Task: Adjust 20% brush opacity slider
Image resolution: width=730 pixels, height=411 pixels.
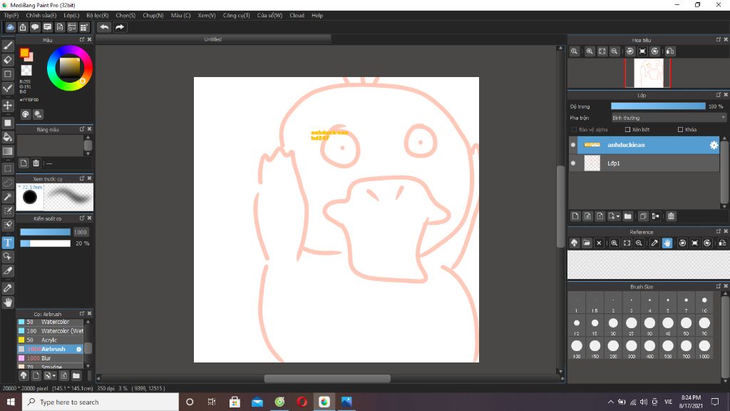Action: pyautogui.click(x=45, y=243)
